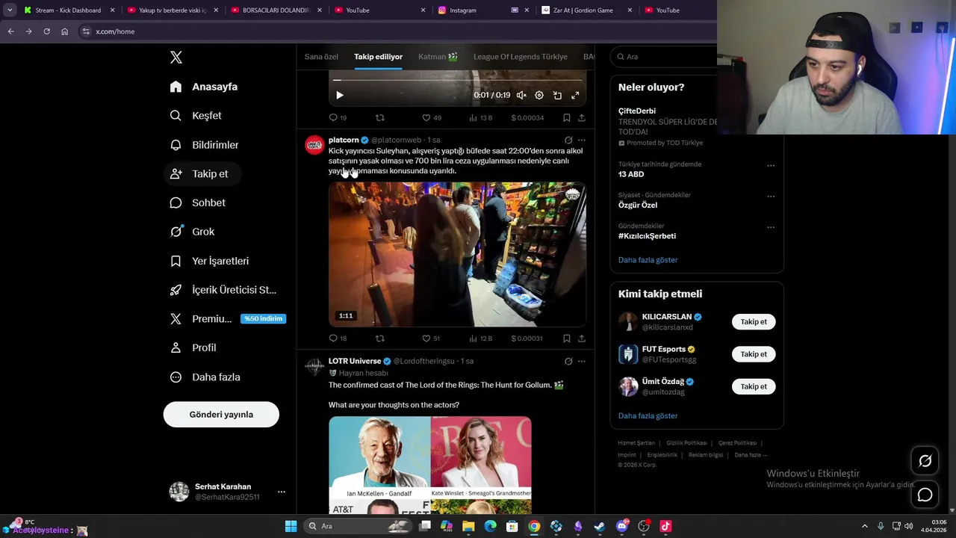Click the Gönderi yayınla button
956x538 pixels.
tap(221, 415)
